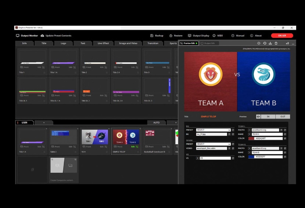Click the Backup icon in top toolbar
Screen dimensions: 305x208
coord(152,36)
